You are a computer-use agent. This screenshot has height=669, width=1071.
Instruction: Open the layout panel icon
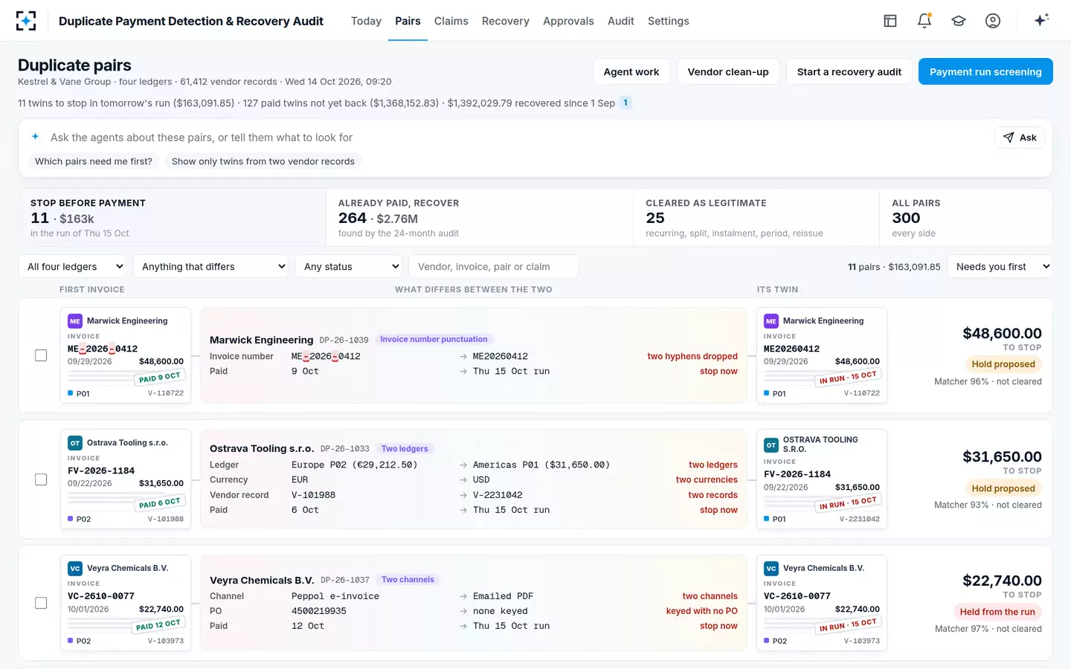(890, 21)
